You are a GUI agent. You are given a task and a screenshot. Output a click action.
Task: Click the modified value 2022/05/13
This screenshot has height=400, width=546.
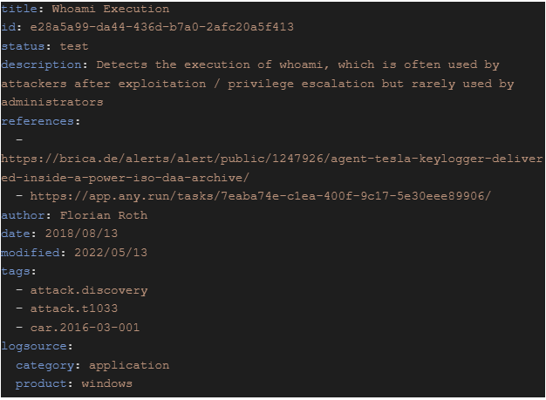[111, 253]
